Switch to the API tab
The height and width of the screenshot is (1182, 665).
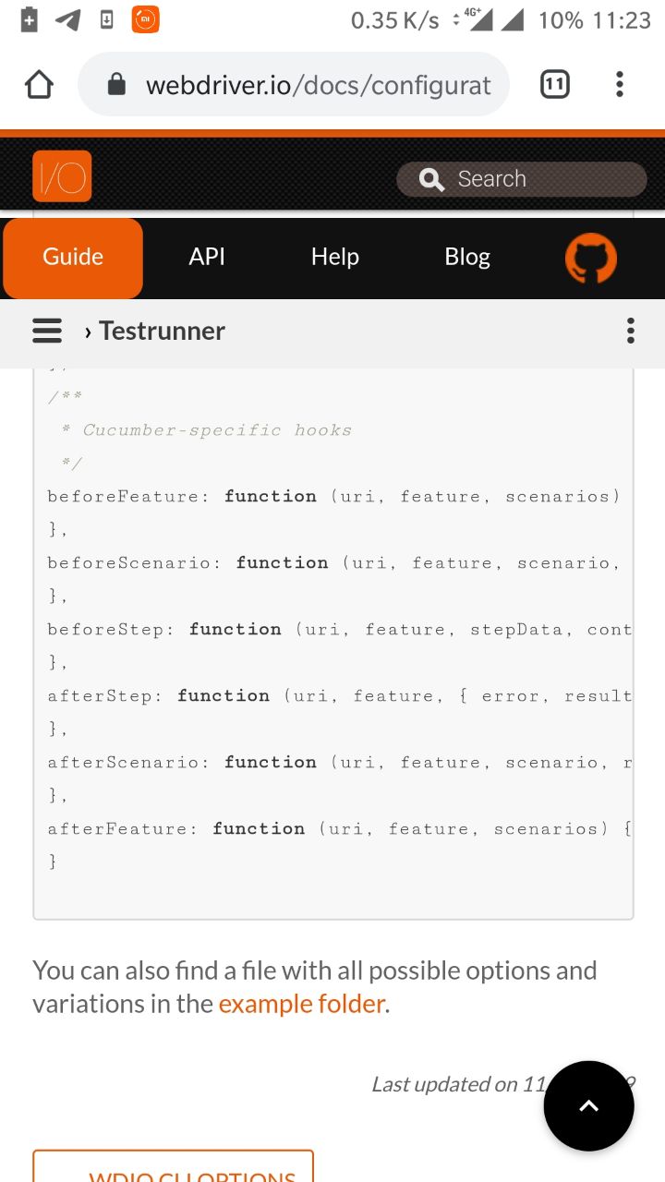tap(207, 257)
